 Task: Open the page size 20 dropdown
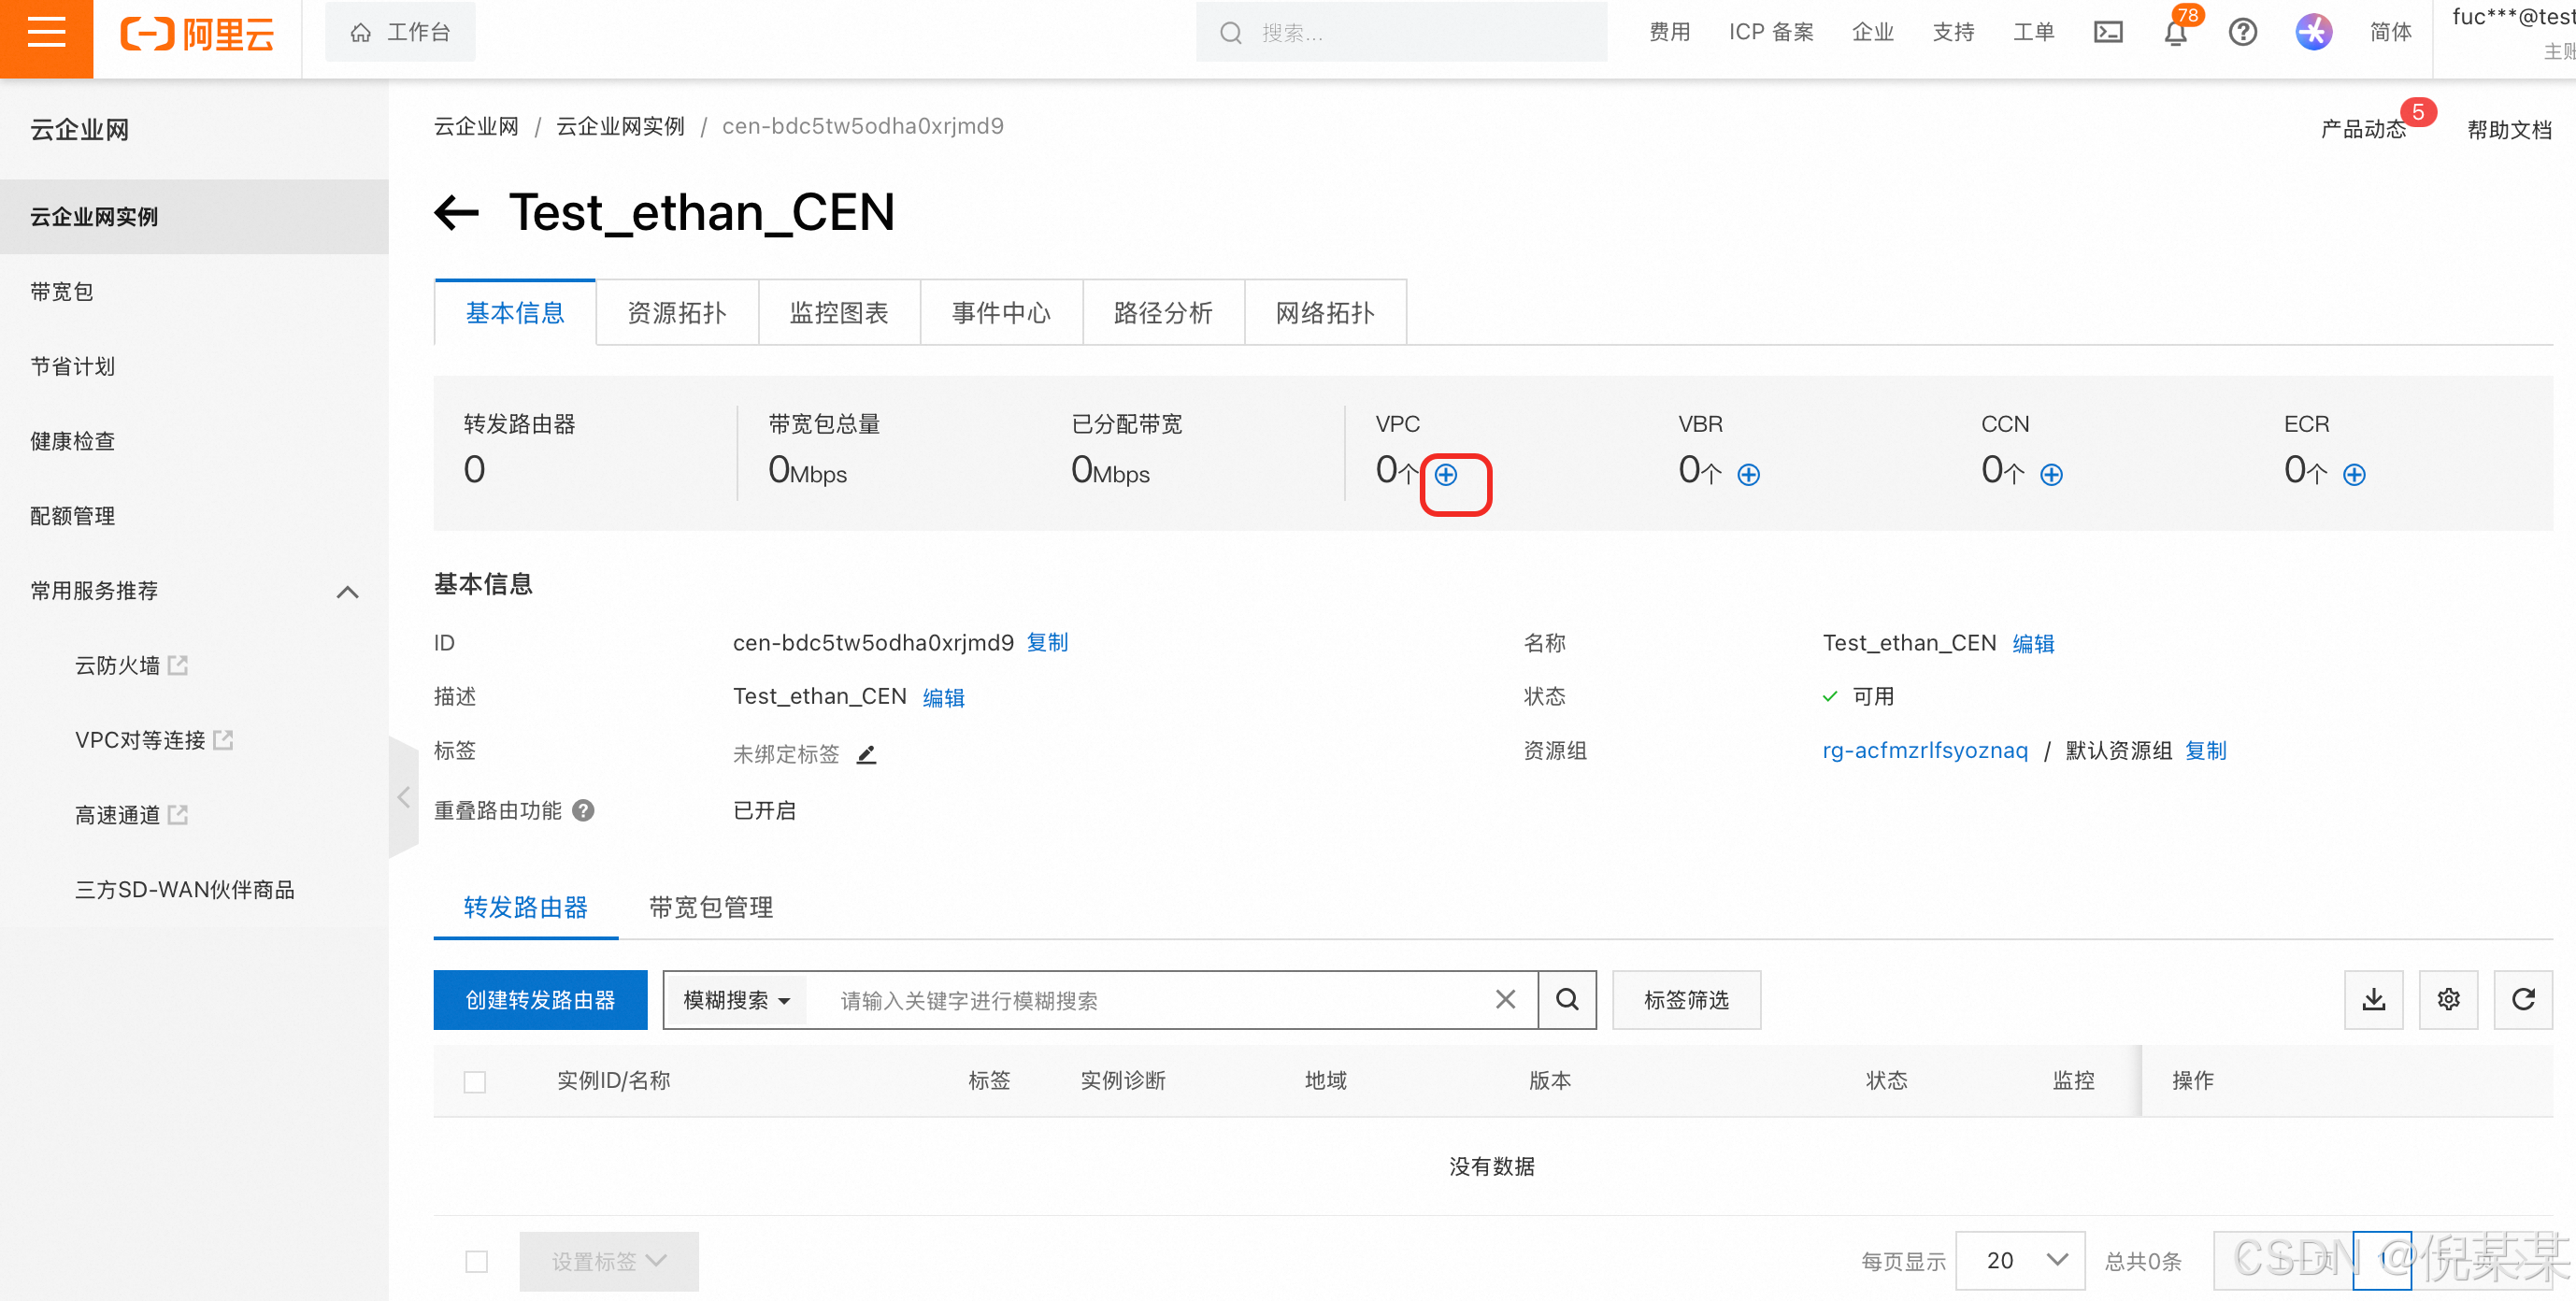pyautogui.click(x=2020, y=1260)
